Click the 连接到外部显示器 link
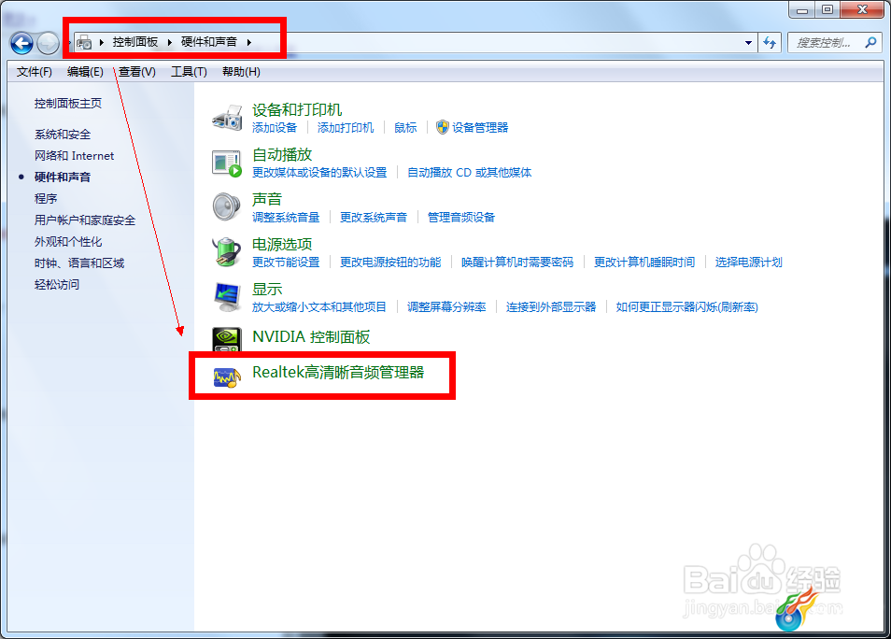The height and width of the screenshot is (639, 891). 551,307
